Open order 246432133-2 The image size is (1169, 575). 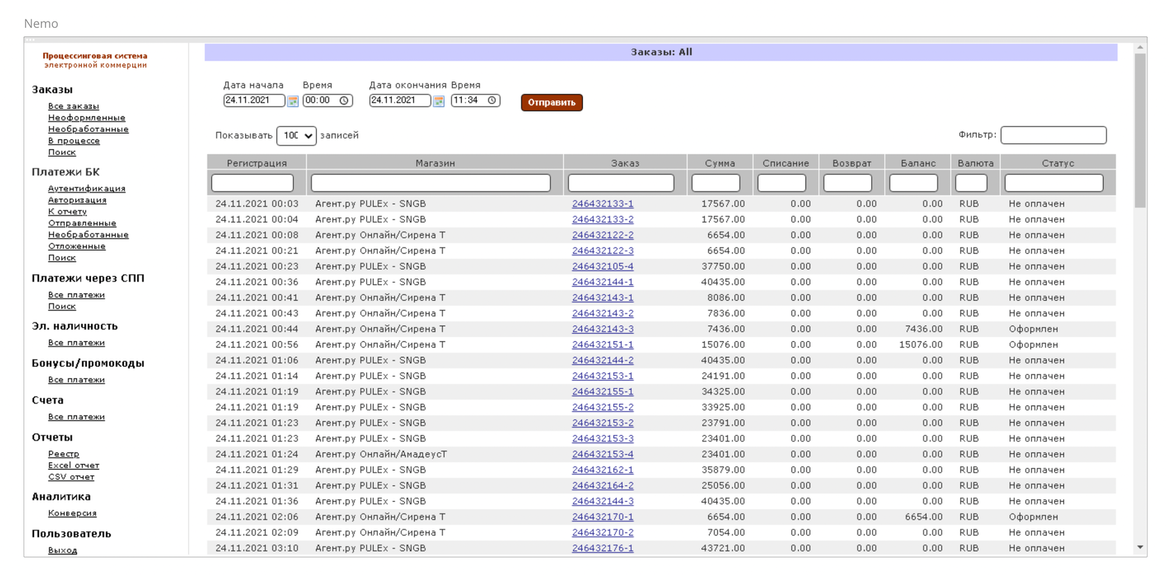603,219
